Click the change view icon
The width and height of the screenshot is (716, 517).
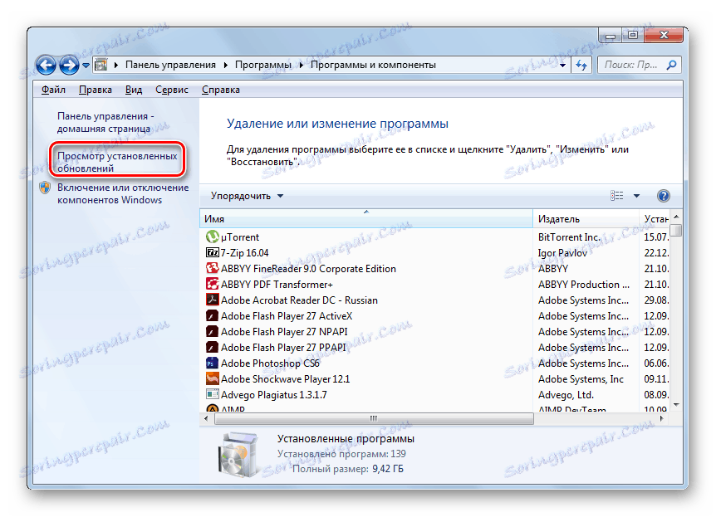click(x=616, y=196)
